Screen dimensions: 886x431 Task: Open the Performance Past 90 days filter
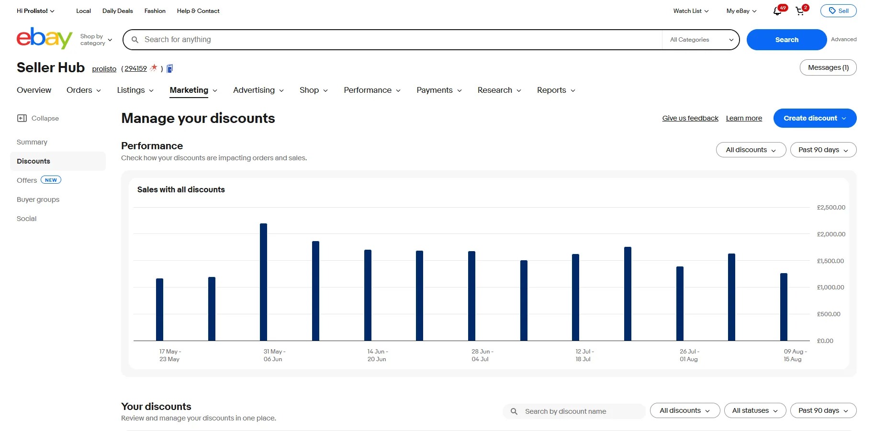(x=823, y=150)
